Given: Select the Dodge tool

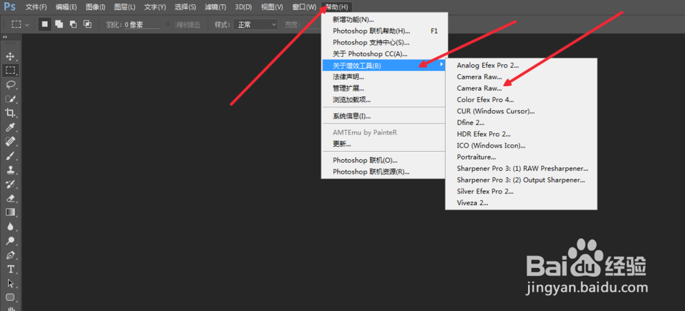Looking at the screenshot, I should pos(10,241).
